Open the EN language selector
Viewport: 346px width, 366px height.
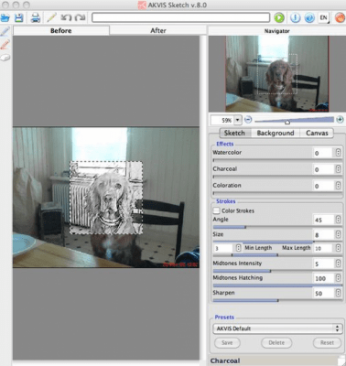click(x=324, y=17)
